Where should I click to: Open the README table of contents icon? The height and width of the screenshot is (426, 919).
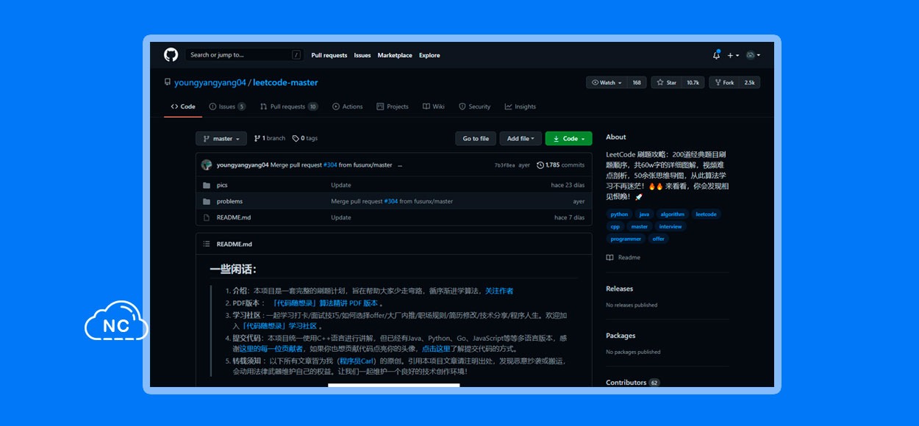pyautogui.click(x=207, y=244)
